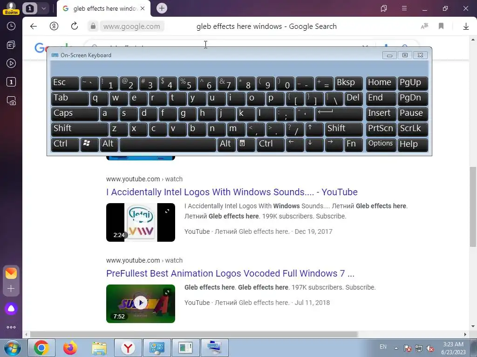Click the PrtScn key on On-Screen Keyboard
Viewport: 477px width, 357px height.
pyautogui.click(x=381, y=129)
